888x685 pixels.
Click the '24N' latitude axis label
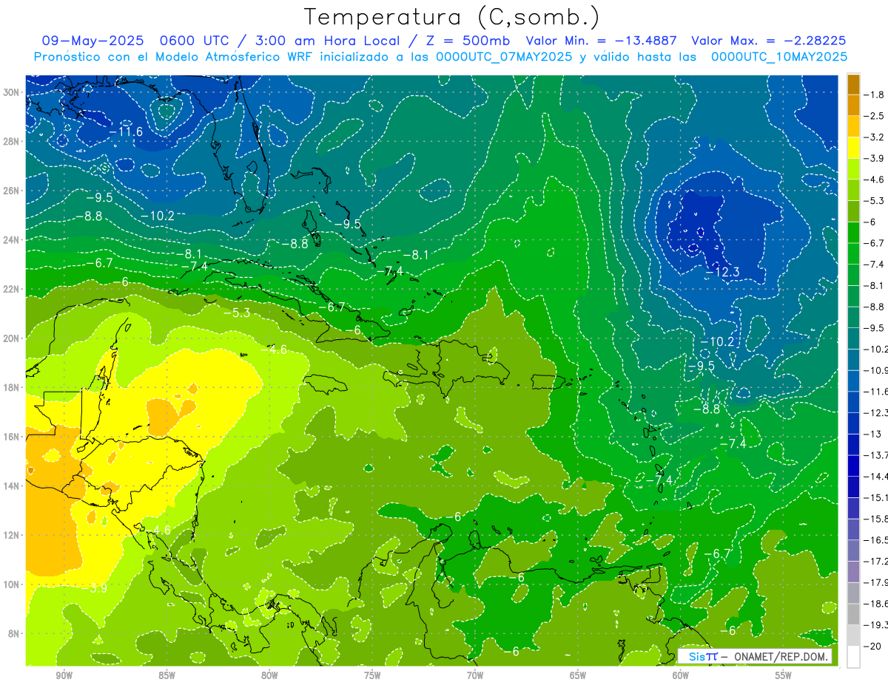pos(12,240)
